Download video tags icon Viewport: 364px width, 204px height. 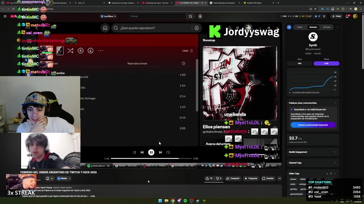pos(327,173)
